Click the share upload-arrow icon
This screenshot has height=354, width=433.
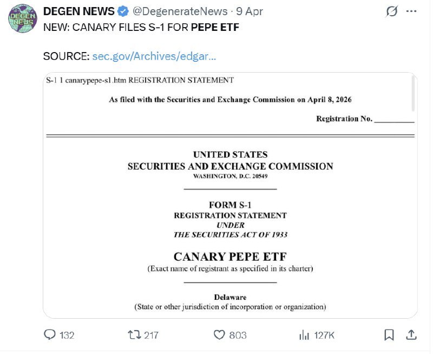coord(411,335)
